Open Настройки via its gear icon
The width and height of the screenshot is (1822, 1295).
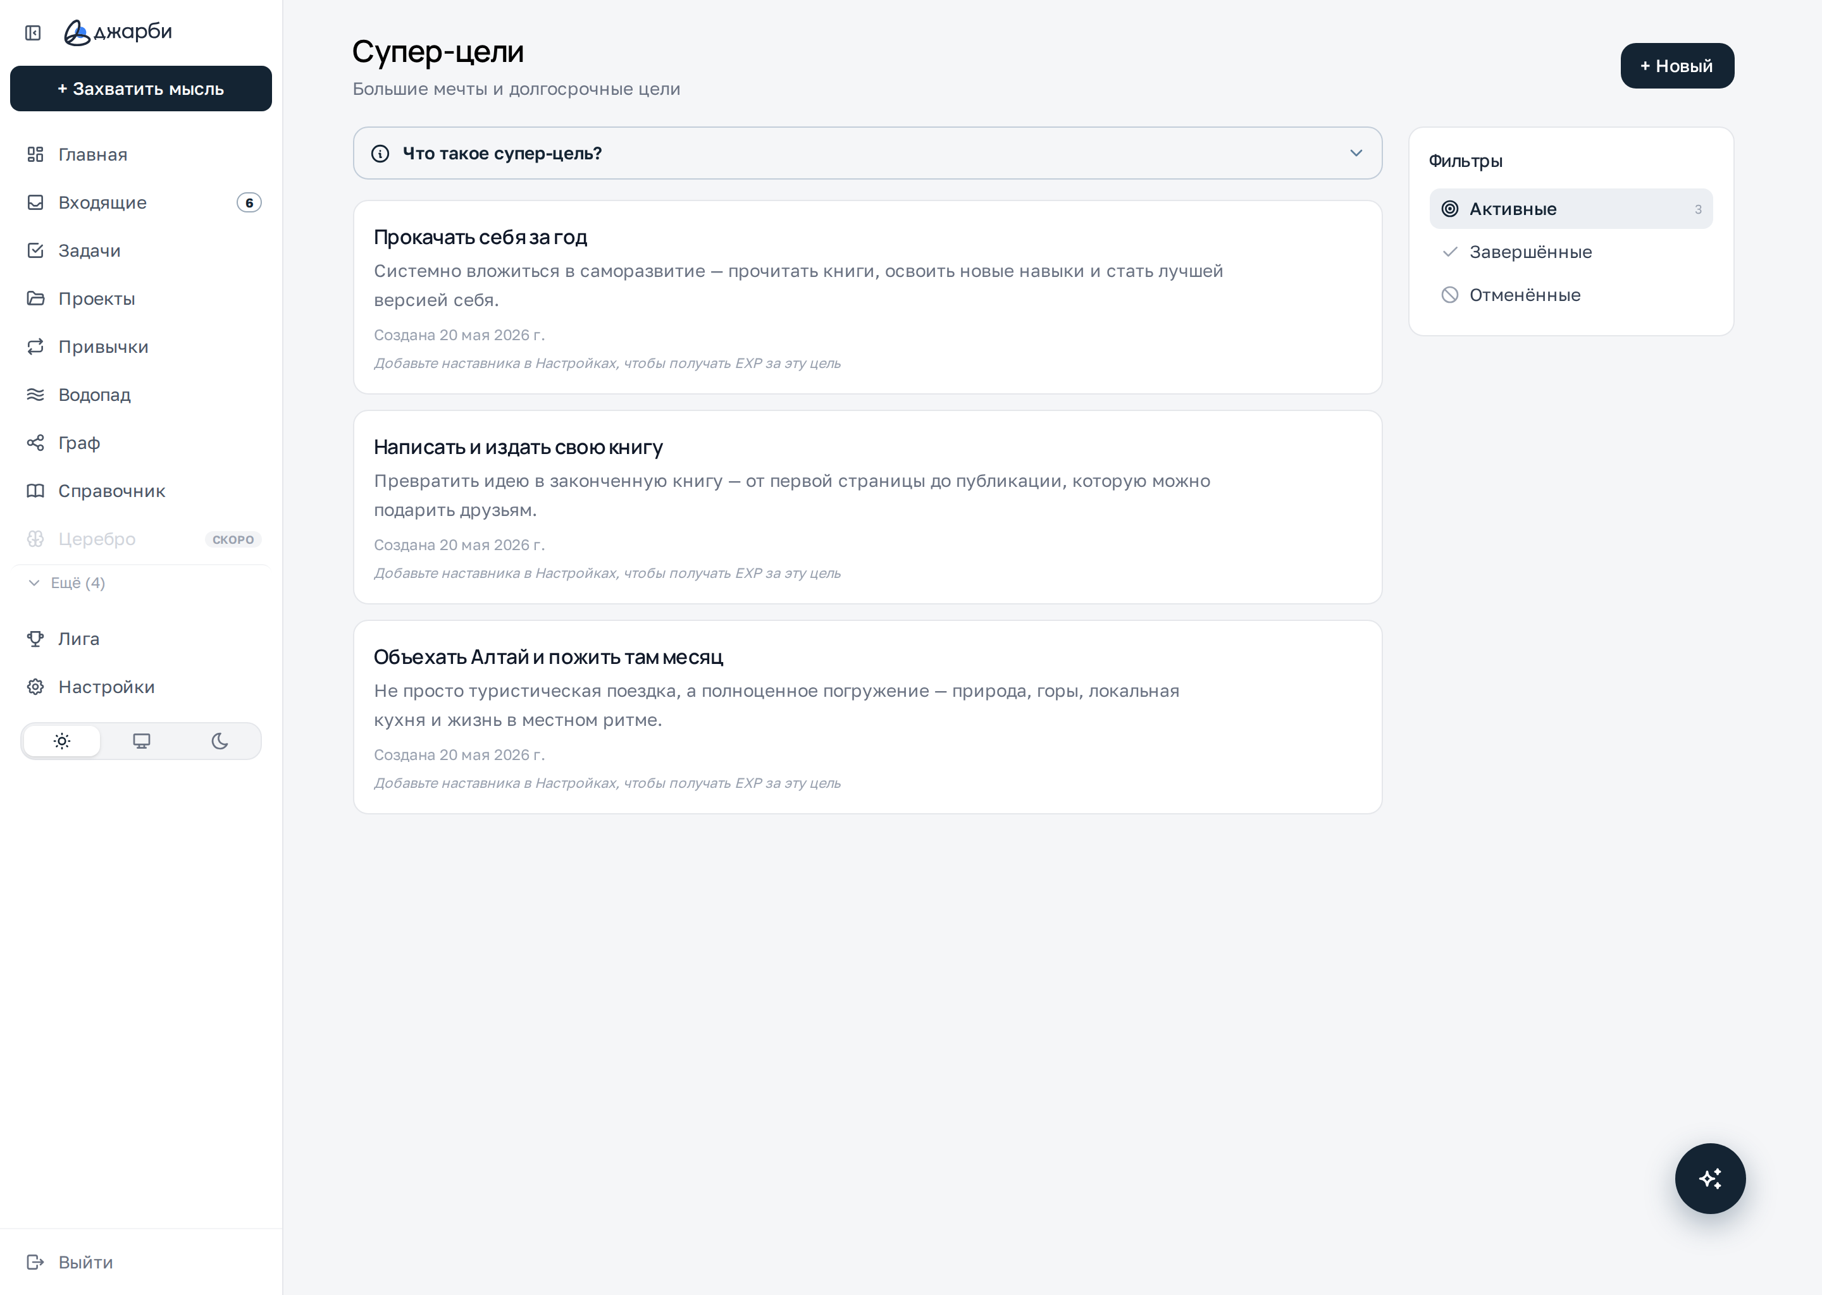click(35, 687)
